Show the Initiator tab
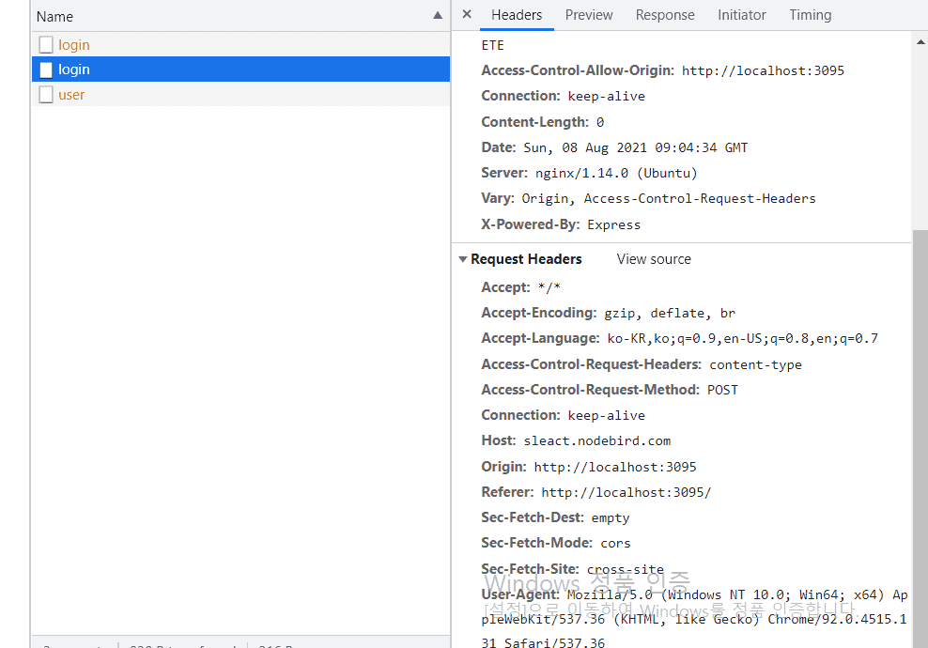Screen dimensions: 928x648 point(742,15)
